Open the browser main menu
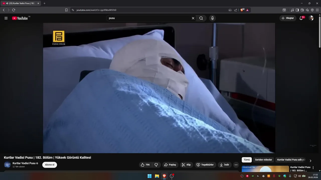Screen dimensions: 321x180 coord(317,10)
